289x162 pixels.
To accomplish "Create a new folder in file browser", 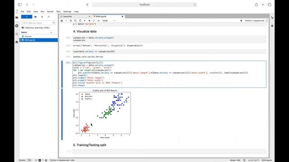I will coord(36,17).
